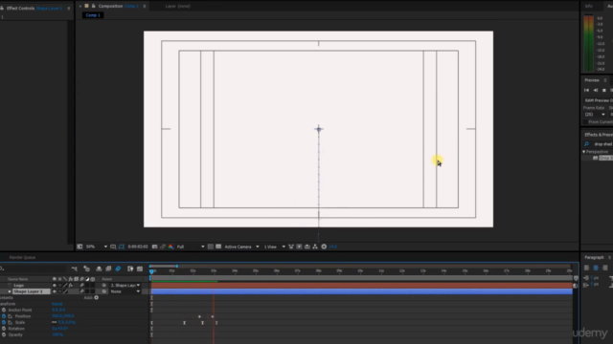Toggle the fx effects switch on Logo layer
The width and height of the screenshot is (613, 344).
71,286
